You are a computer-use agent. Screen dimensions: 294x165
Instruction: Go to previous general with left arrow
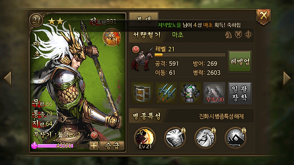tap(8, 78)
